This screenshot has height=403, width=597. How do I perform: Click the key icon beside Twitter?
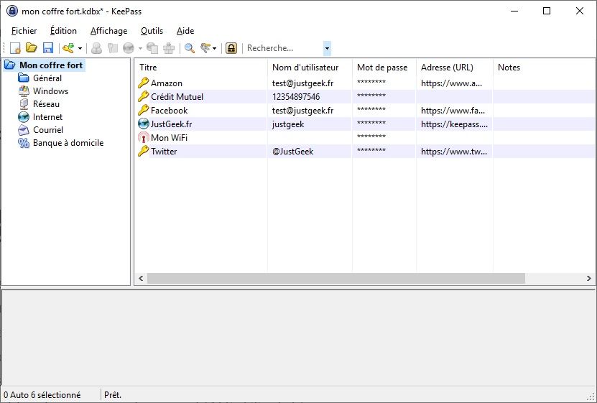click(x=143, y=151)
